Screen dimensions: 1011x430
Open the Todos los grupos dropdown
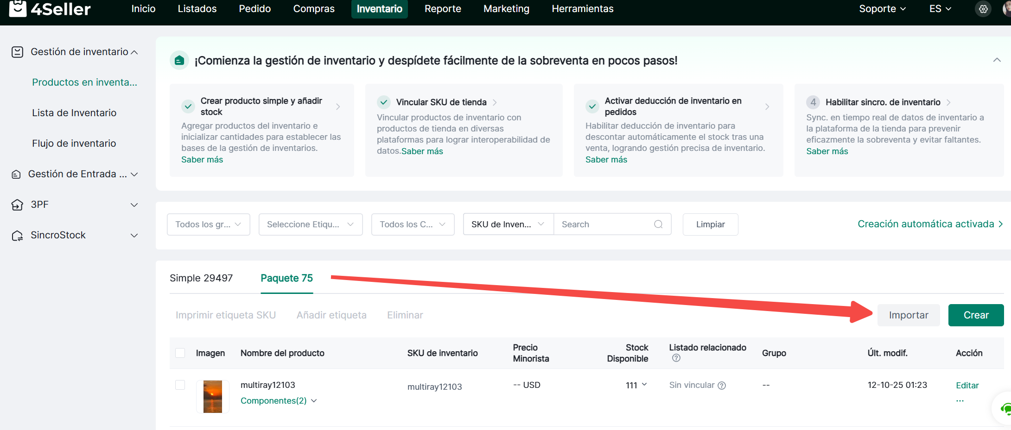tap(208, 224)
